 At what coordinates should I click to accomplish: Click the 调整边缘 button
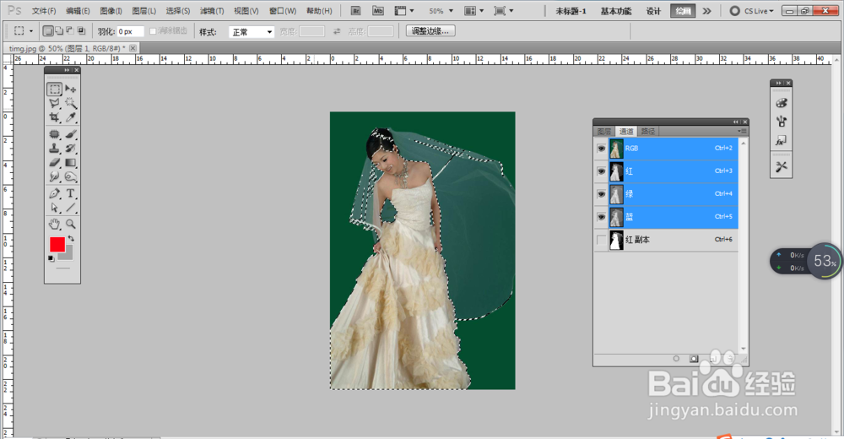430,31
